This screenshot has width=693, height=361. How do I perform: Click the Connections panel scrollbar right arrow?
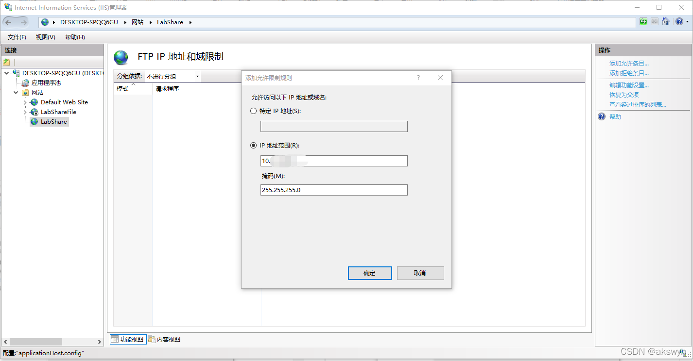(x=100, y=342)
